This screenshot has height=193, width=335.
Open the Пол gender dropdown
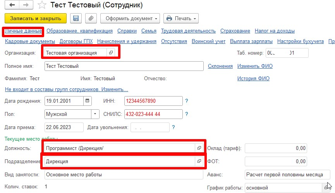pos(95,114)
